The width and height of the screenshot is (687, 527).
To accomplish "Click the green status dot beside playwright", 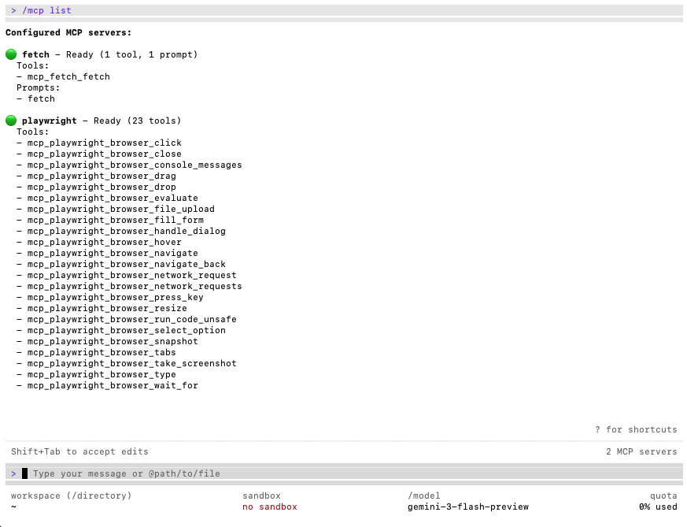I will point(11,121).
